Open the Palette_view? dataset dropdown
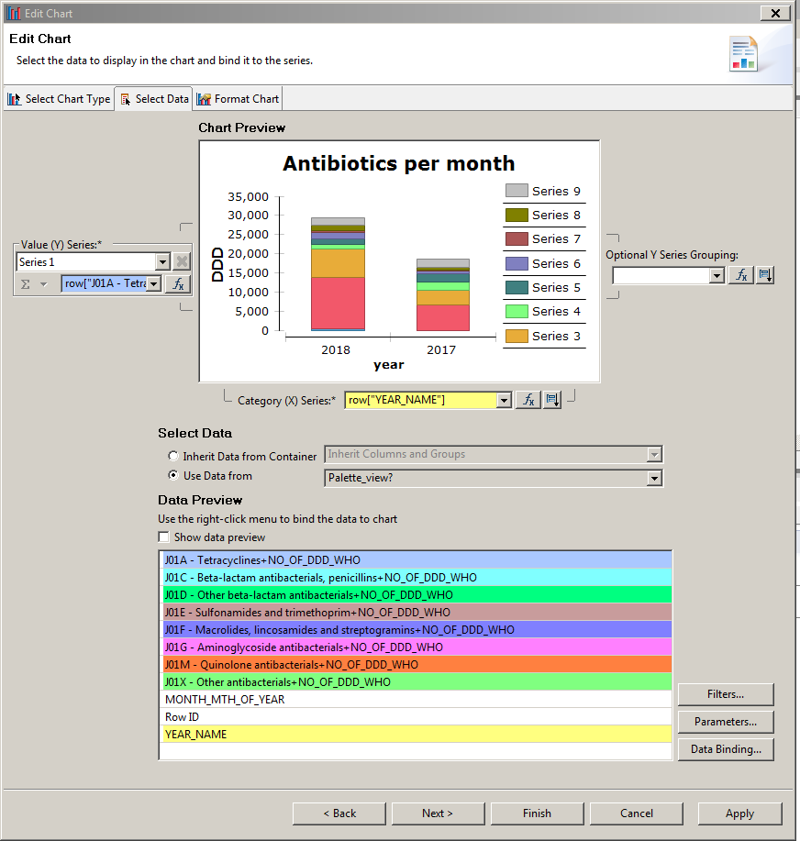This screenshot has width=800, height=841. [653, 478]
